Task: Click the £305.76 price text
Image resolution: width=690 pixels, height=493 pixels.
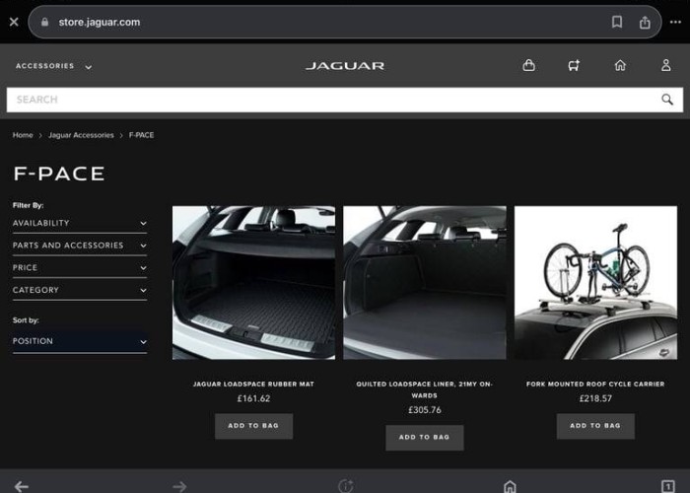Action: tap(425, 410)
